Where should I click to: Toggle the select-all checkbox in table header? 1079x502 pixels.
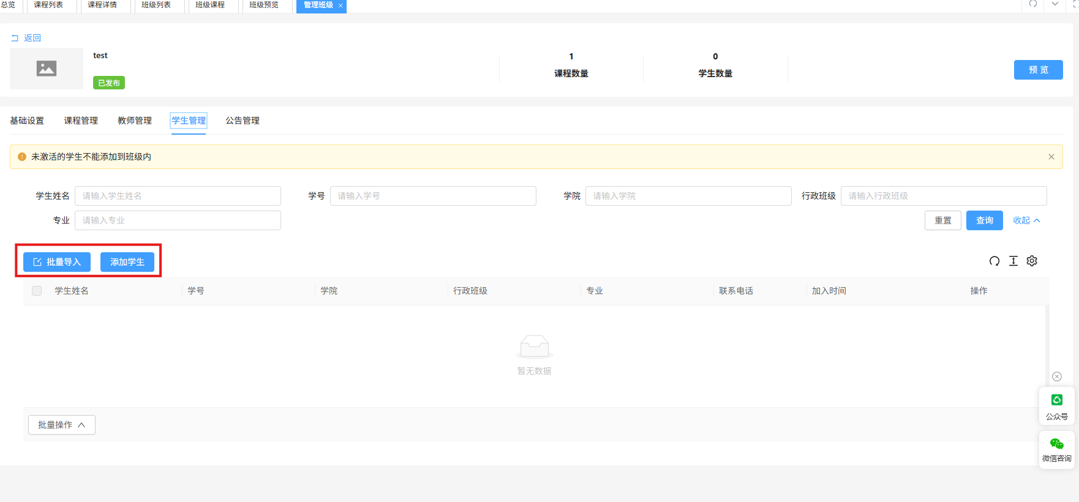tap(37, 291)
